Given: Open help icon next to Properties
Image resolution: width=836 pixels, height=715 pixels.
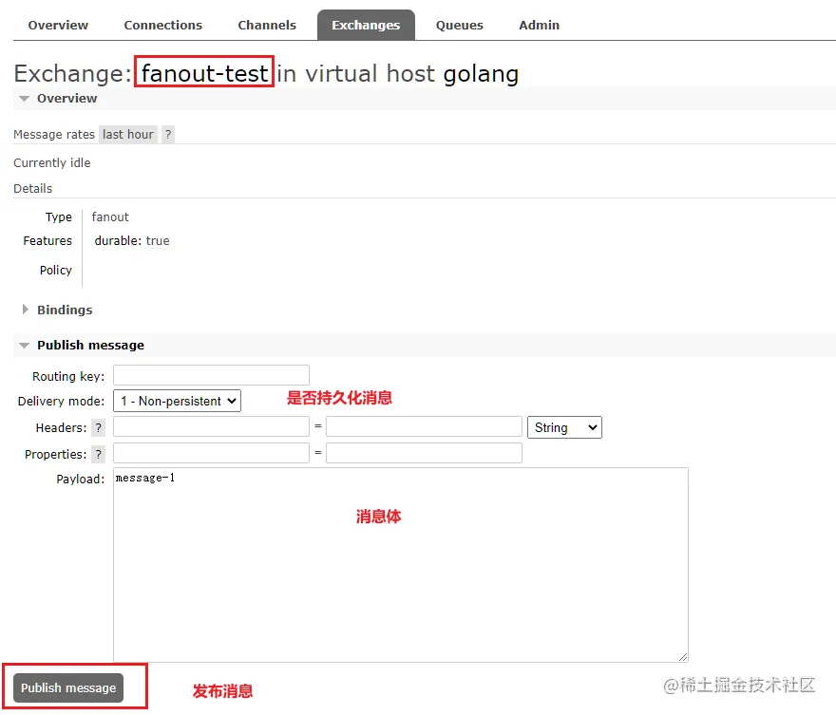Looking at the screenshot, I should point(98,454).
